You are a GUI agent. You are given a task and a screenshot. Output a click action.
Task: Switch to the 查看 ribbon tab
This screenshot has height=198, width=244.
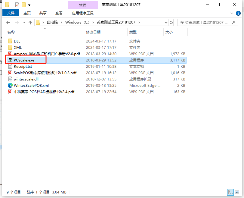coord(59,13)
